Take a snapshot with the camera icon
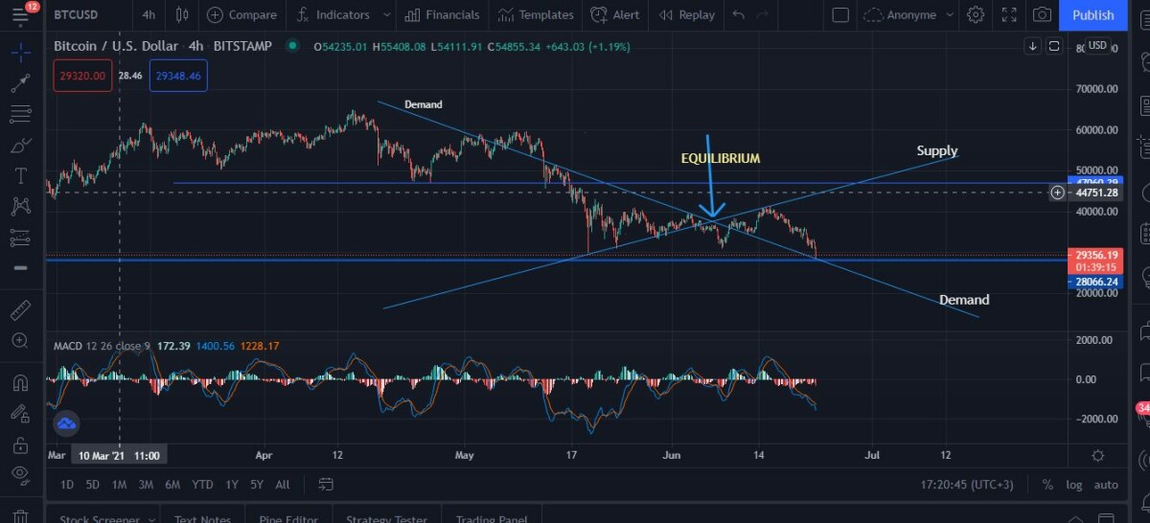Image resolution: width=1150 pixels, height=523 pixels. coord(1042,14)
